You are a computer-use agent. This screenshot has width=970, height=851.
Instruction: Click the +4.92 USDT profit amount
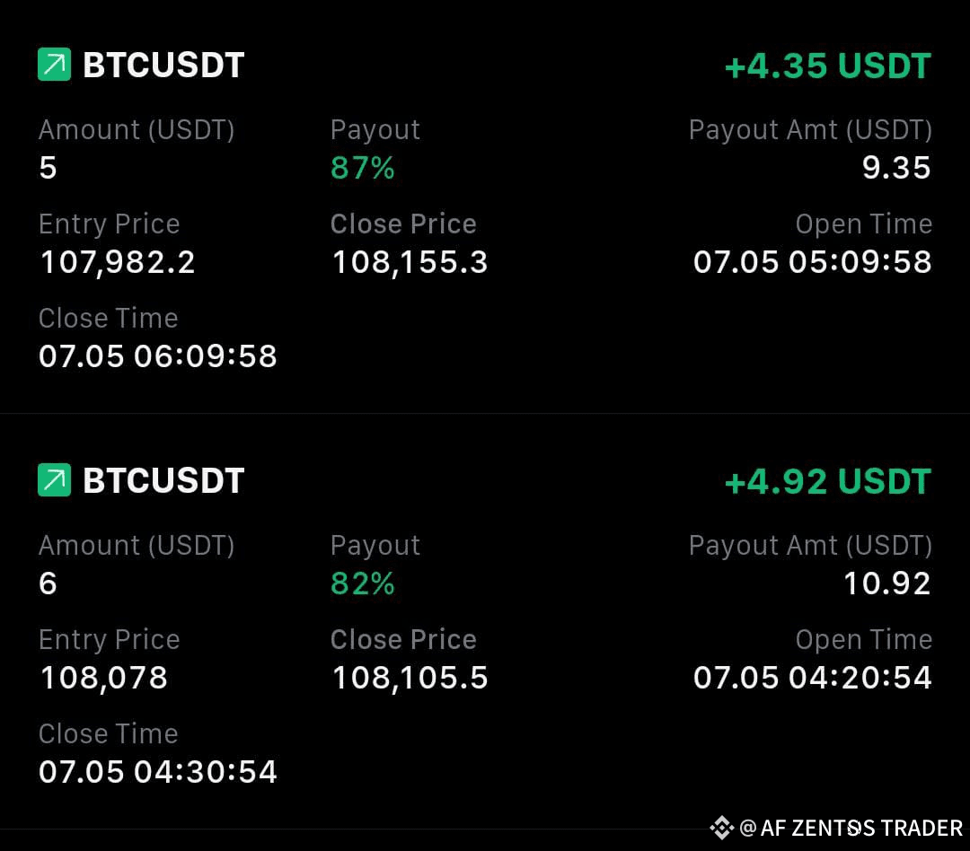click(827, 482)
